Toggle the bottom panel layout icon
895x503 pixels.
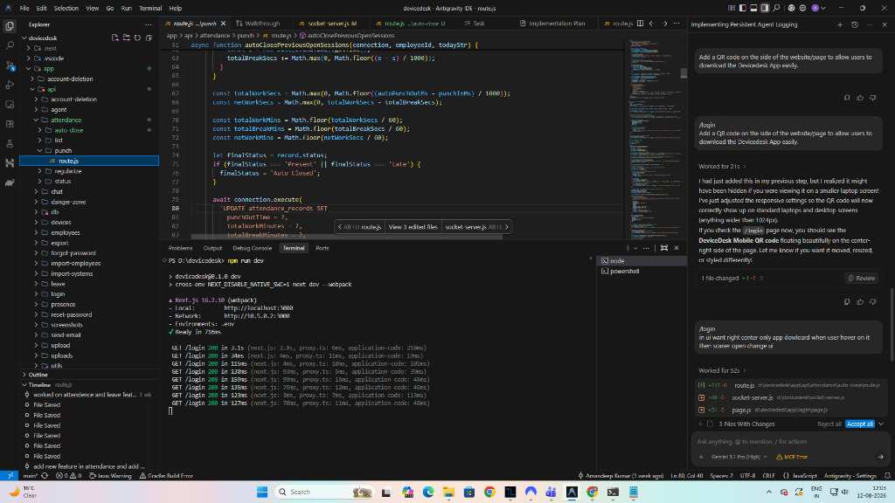(x=753, y=8)
